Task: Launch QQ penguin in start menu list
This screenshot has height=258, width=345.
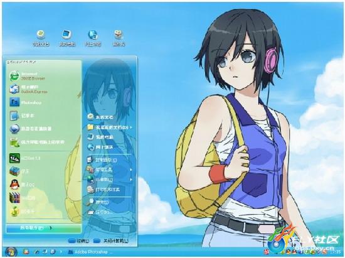Action: click(22, 185)
